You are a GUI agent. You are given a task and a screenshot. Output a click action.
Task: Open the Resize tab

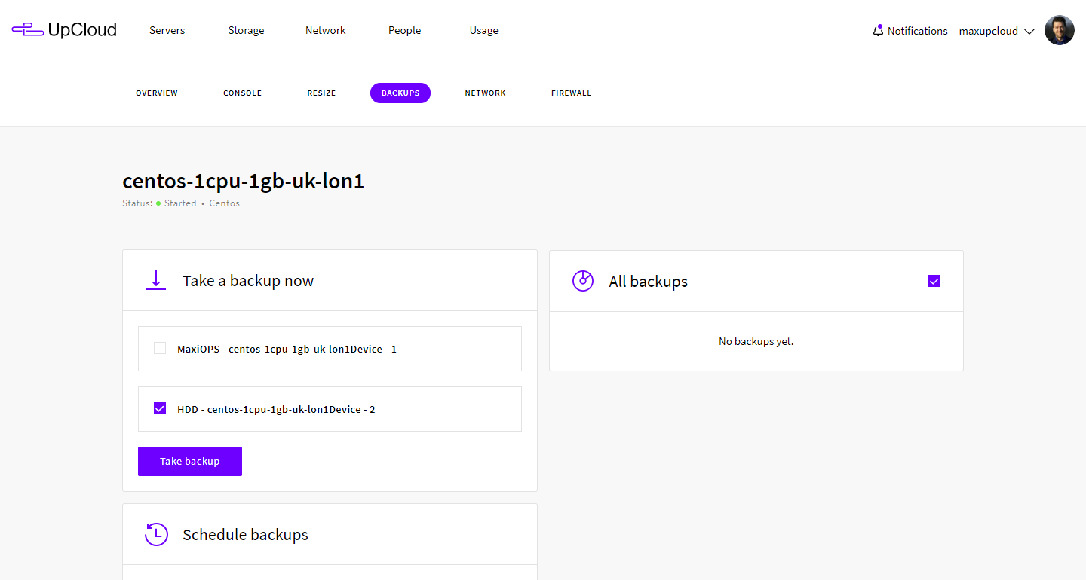[321, 93]
